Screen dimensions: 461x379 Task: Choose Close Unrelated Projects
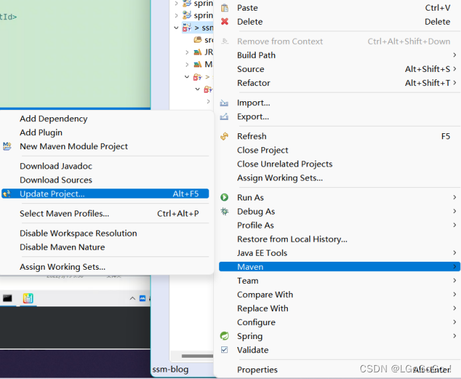[x=340, y=164]
